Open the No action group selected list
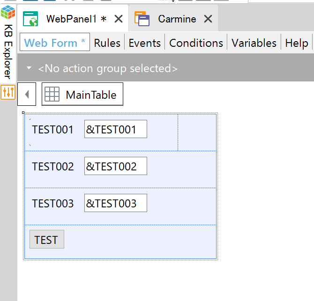This screenshot has height=301, width=314. pyautogui.click(x=108, y=68)
